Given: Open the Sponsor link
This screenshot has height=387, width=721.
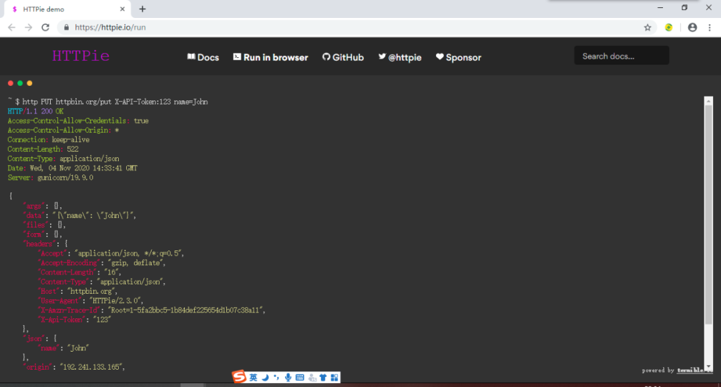Looking at the screenshot, I should tap(459, 57).
